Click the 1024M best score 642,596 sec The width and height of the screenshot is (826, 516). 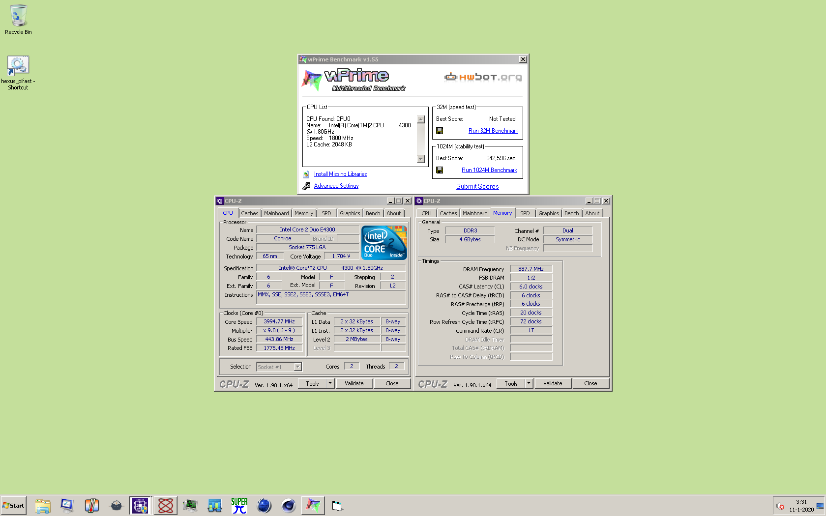click(501, 158)
